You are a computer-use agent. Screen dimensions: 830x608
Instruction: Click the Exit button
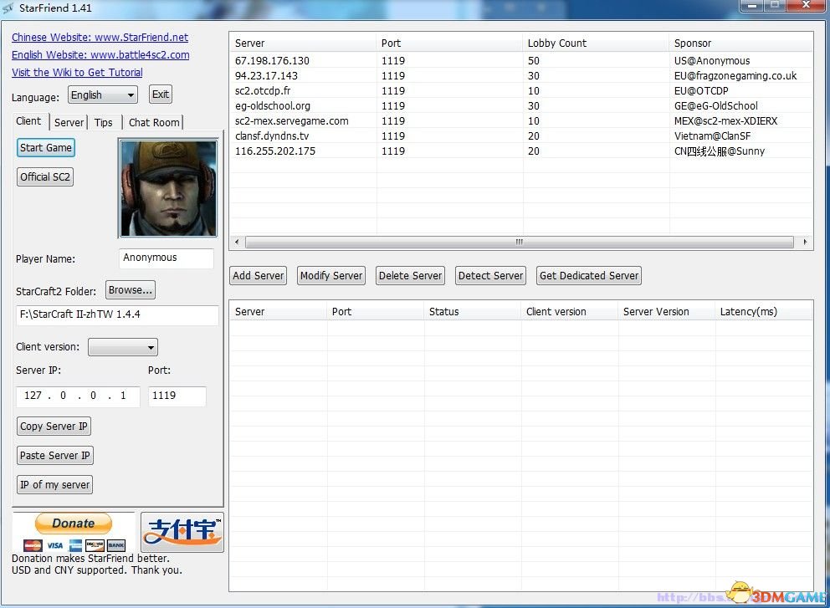[161, 95]
